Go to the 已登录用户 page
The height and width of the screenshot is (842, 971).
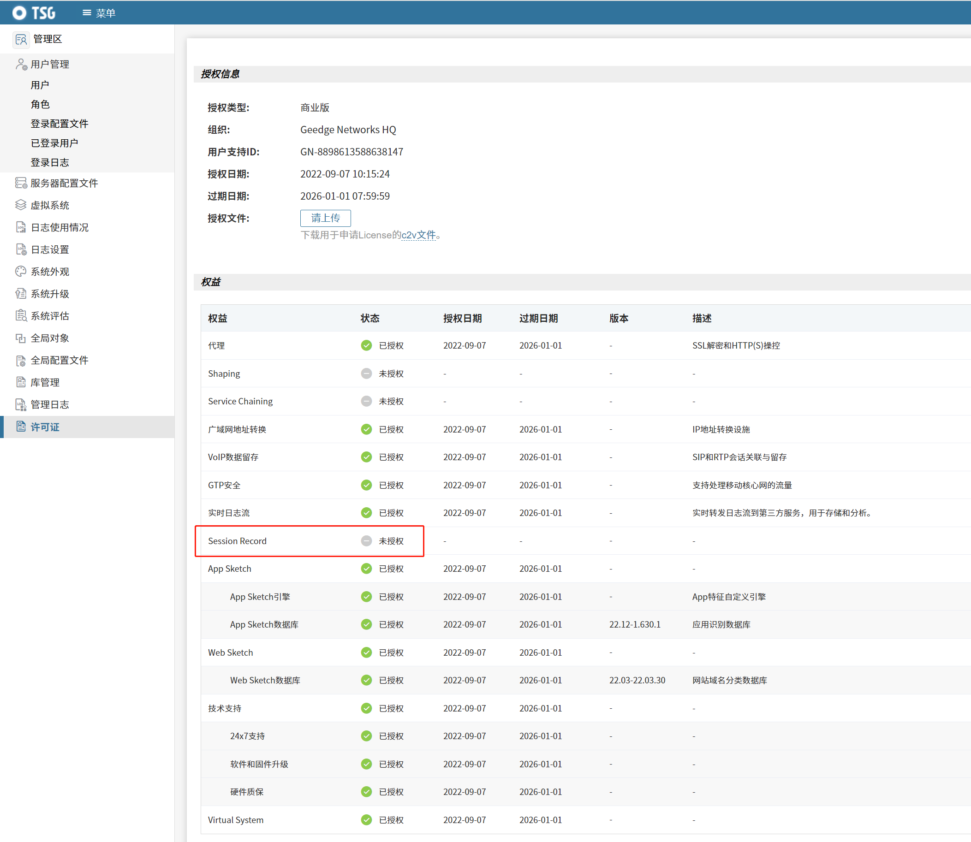point(54,143)
